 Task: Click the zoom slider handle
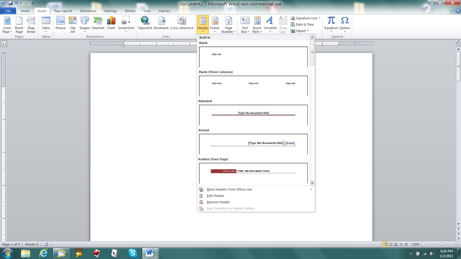point(441,244)
